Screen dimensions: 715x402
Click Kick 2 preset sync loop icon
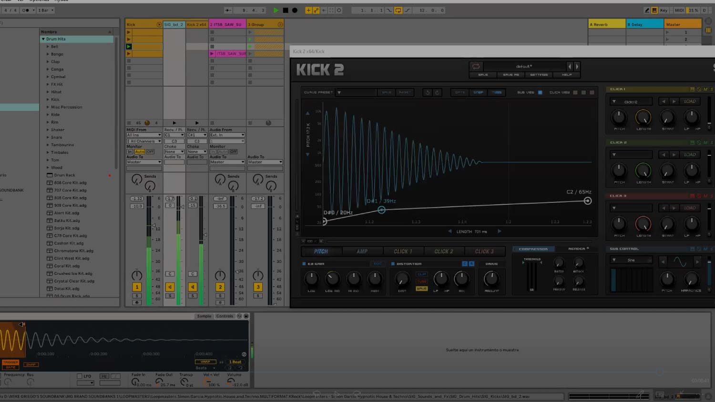[x=476, y=67]
